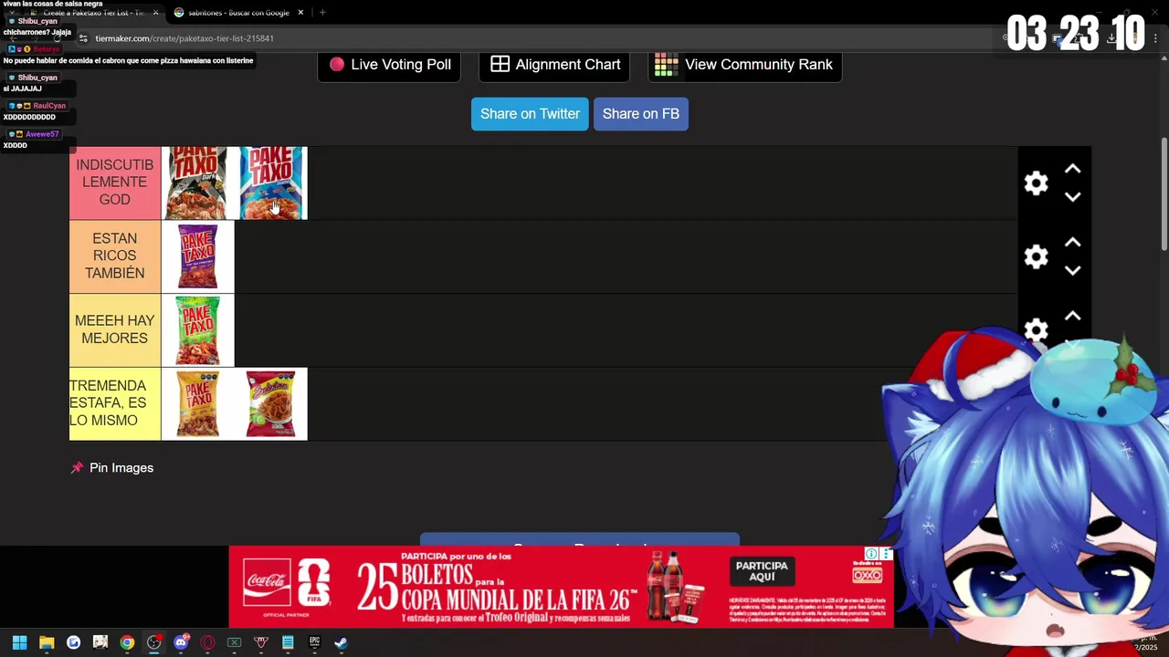Open settings gear for INDISCUTIBLEMENTE GOD tier
The height and width of the screenshot is (657, 1169).
coord(1036,183)
